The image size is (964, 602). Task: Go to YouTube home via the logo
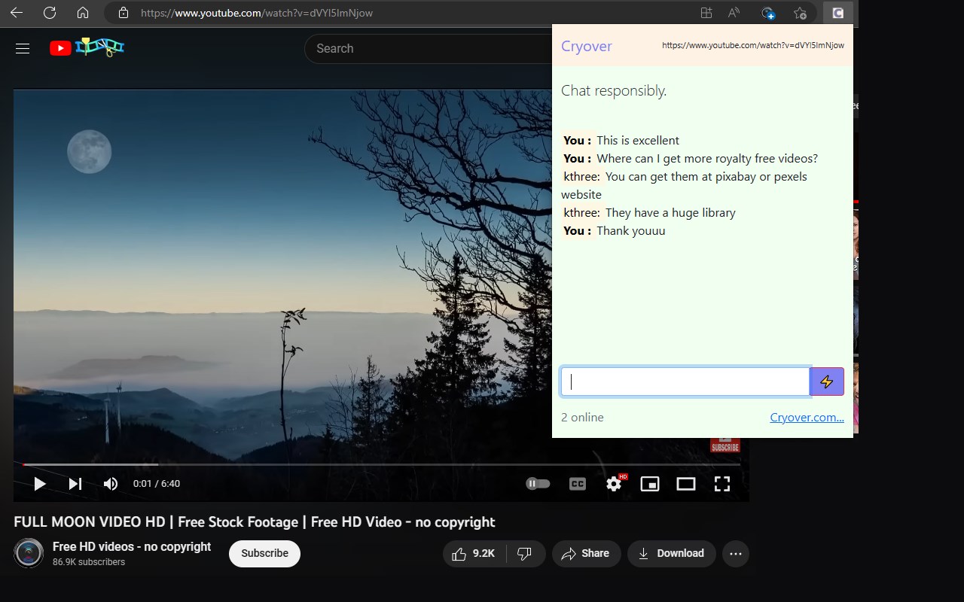[87, 47]
